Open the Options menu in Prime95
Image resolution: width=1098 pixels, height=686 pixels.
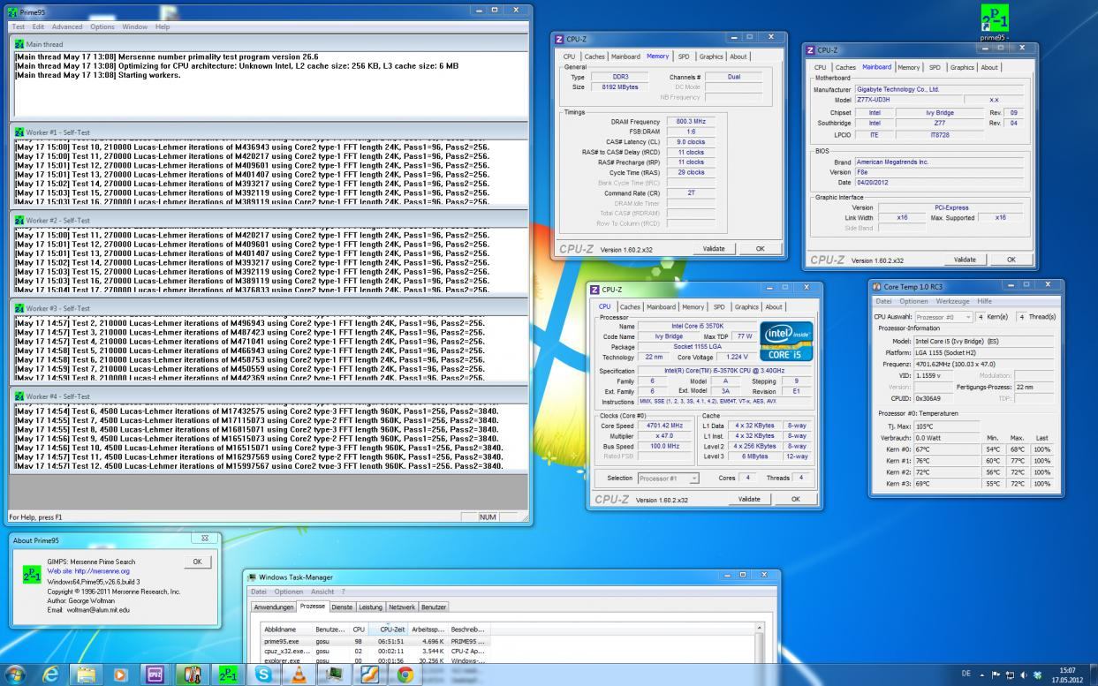click(x=102, y=26)
